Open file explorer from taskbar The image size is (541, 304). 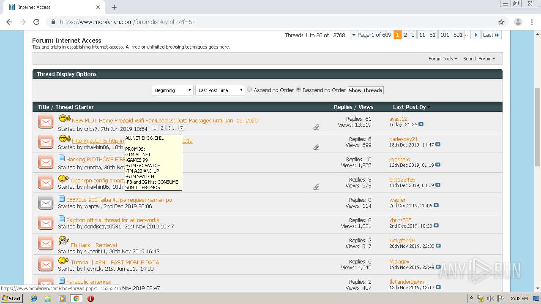(x=48, y=299)
